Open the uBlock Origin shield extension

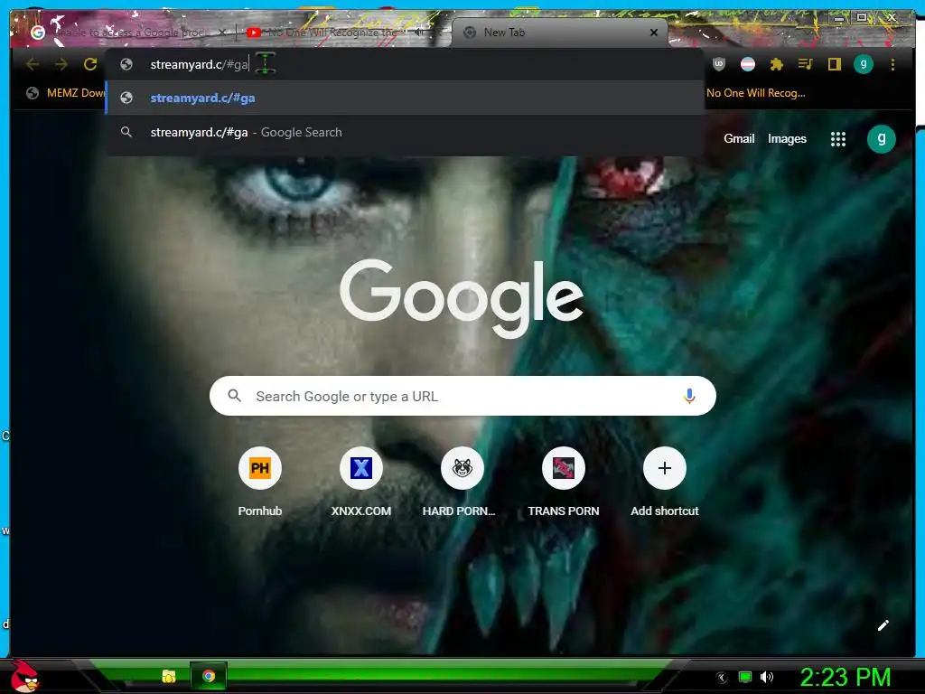pos(718,64)
